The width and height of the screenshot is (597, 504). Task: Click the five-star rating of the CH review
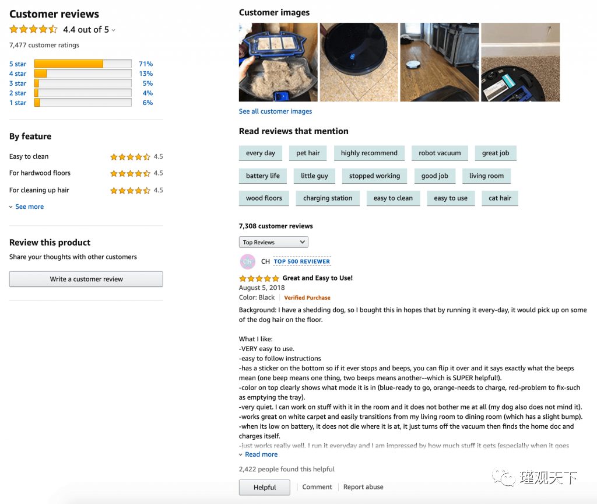[x=259, y=278]
